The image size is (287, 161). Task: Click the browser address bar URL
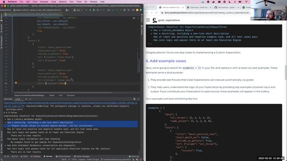(x=207, y=13)
